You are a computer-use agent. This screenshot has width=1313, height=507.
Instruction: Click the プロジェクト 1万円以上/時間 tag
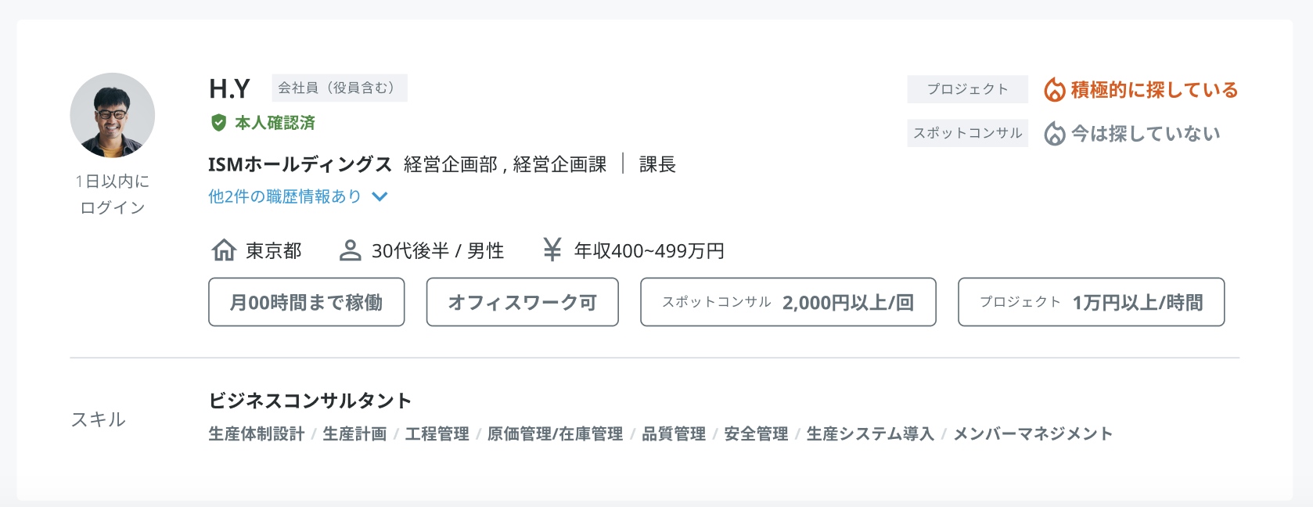(x=1092, y=302)
